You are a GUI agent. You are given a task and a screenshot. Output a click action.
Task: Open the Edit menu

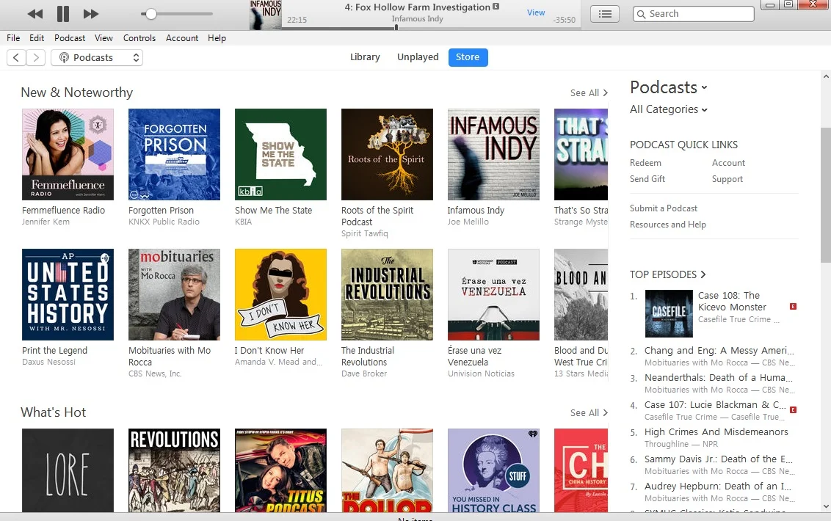[x=37, y=37]
